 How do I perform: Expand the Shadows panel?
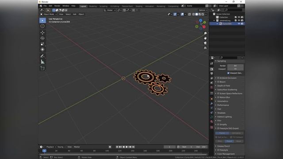[x=221, y=113]
